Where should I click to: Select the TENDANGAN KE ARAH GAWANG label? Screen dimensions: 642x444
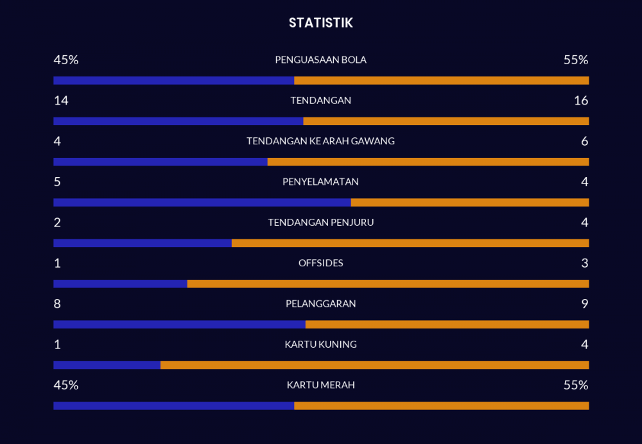click(x=320, y=141)
